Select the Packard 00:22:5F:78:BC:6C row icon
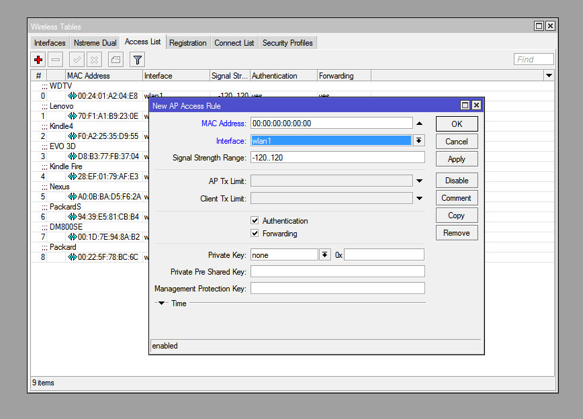Screen dimensions: 583x419 [73, 257]
